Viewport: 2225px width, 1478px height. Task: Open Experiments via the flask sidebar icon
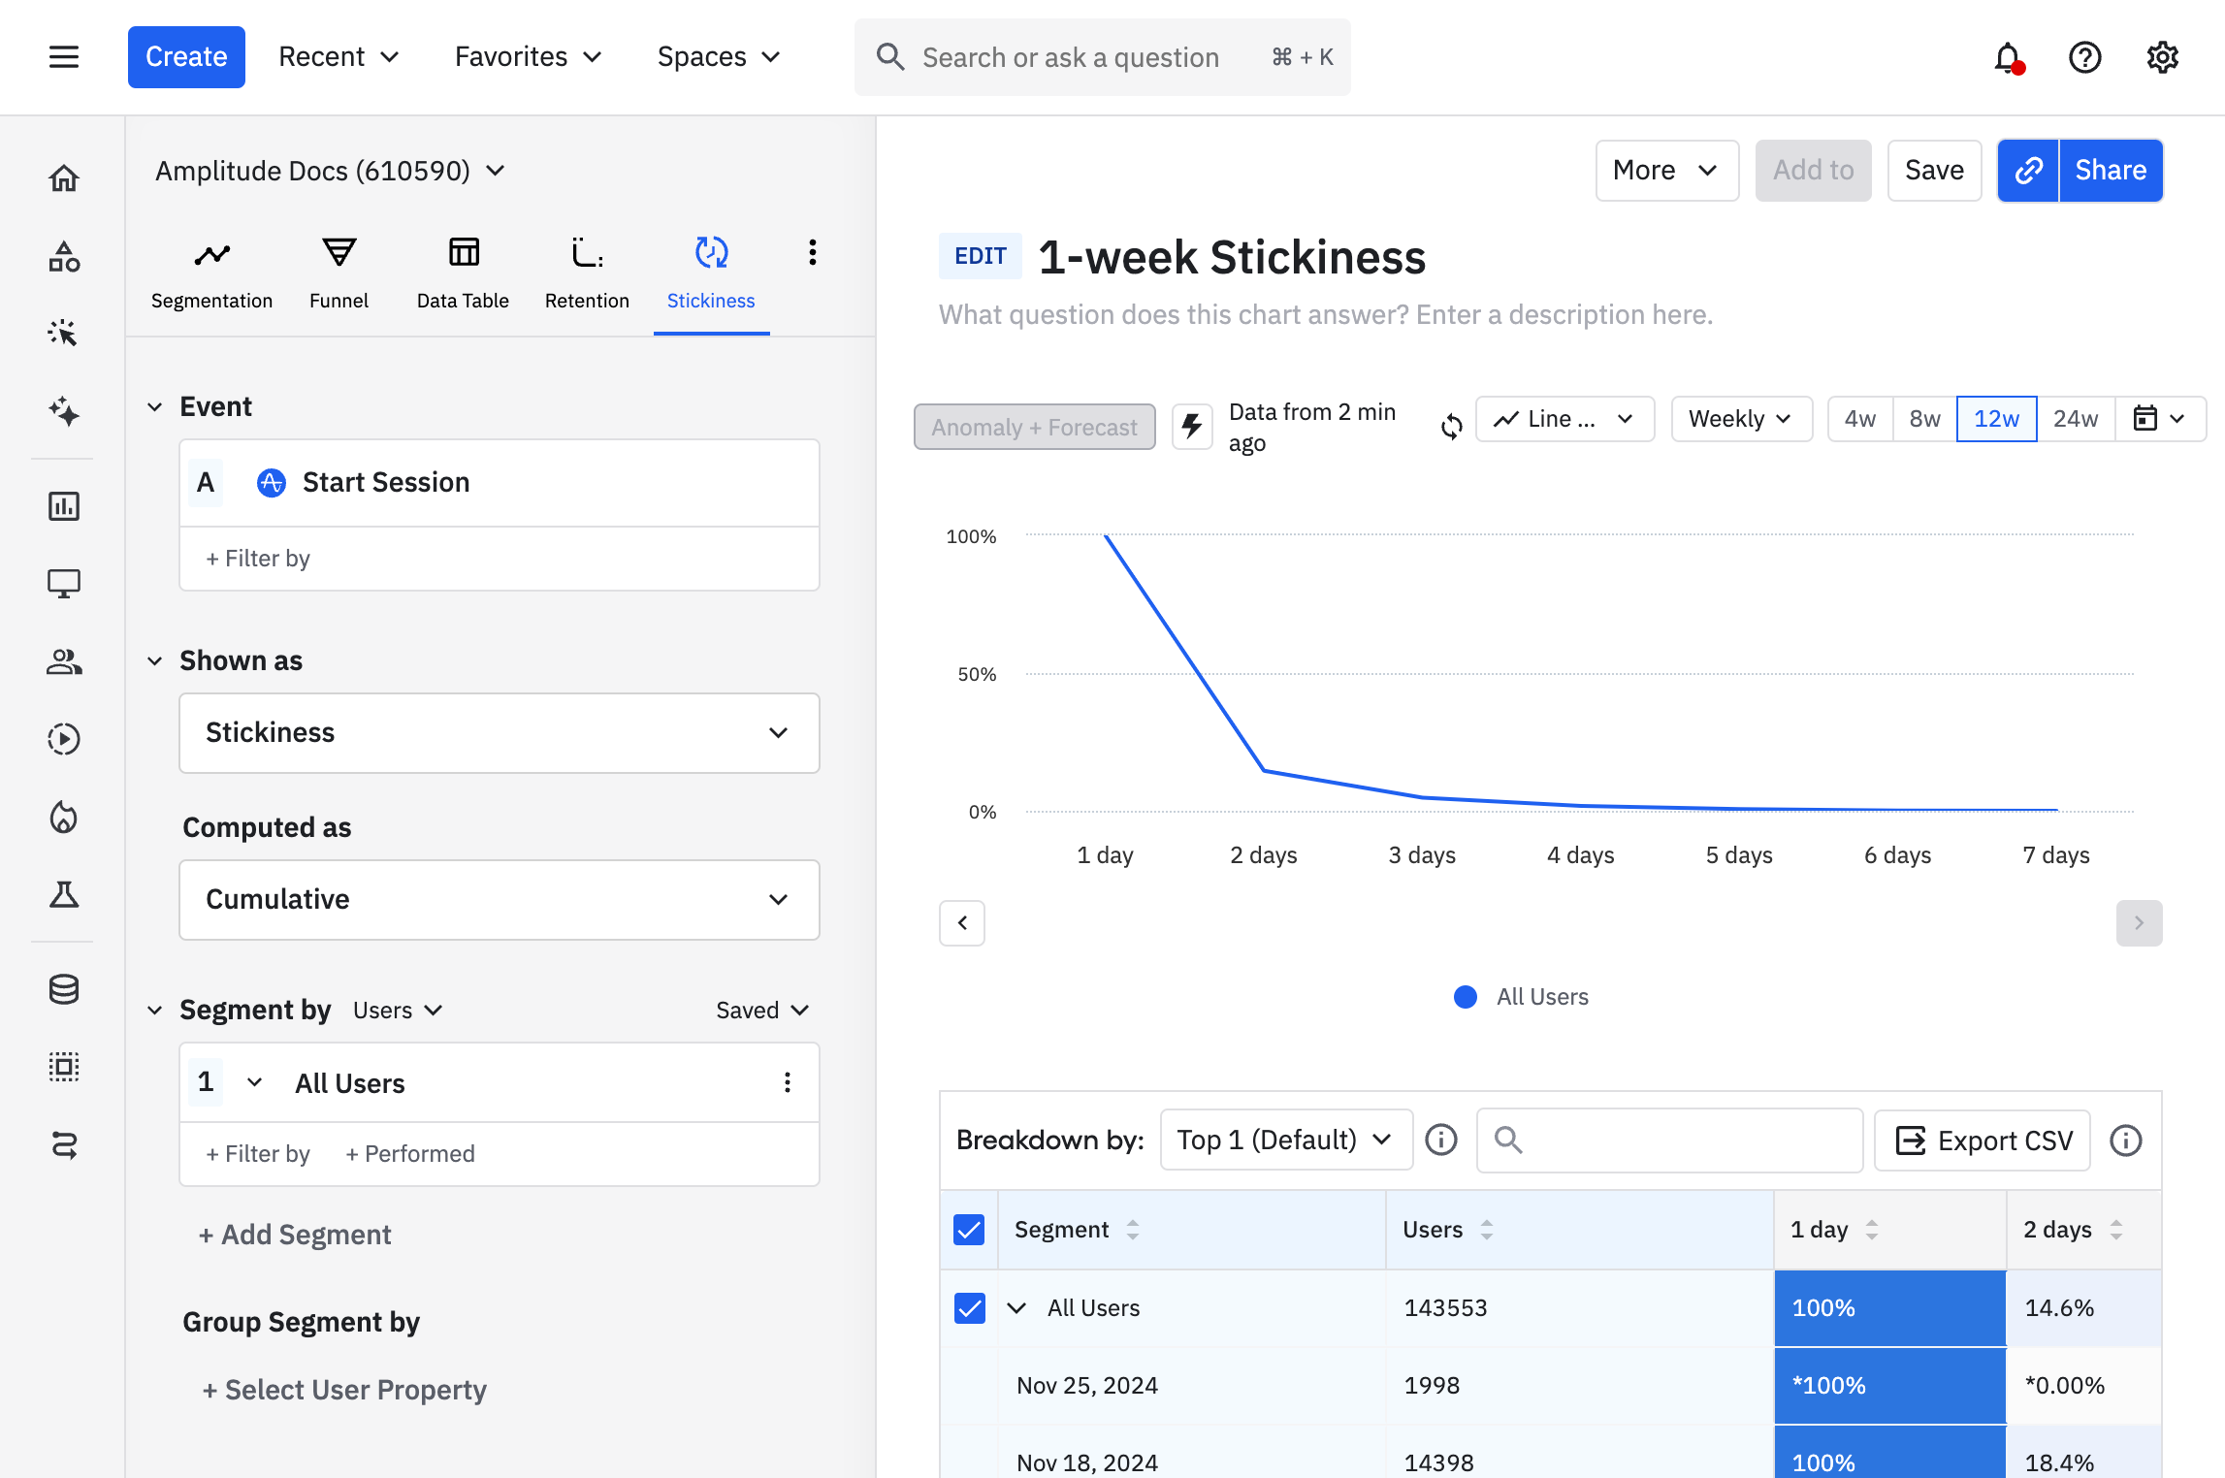tap(63, 894)
